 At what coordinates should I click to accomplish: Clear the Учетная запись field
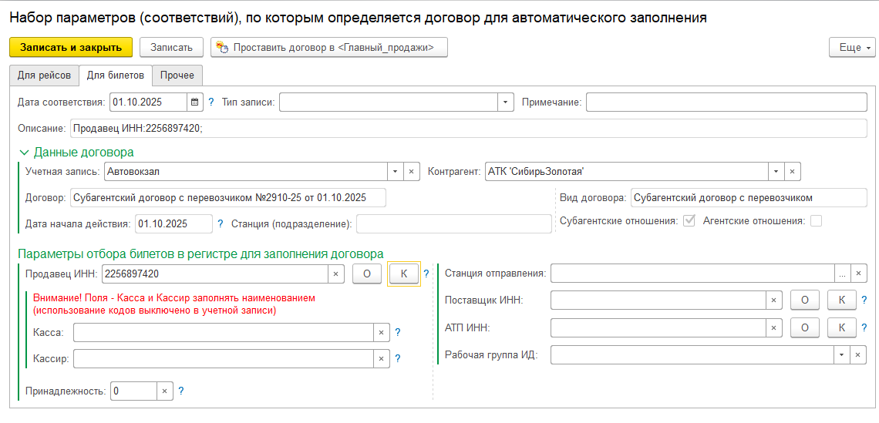point(413,171)
